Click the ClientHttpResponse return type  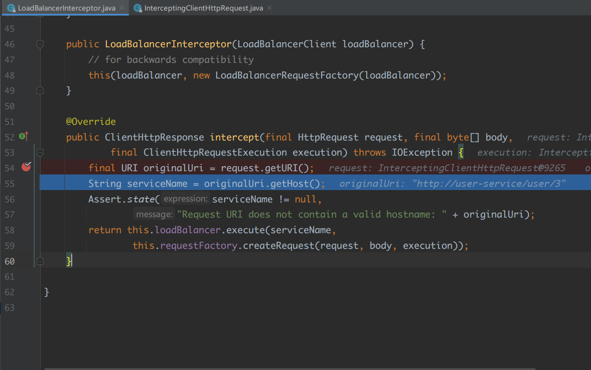click(x=155, y=137)
